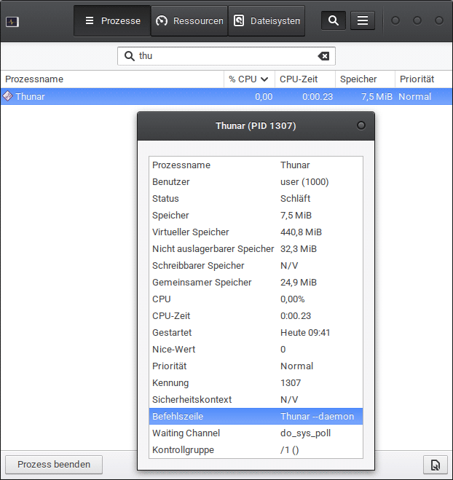This screenshot has height=480, width=453.
Task: Select the Benutzer row showing user (1000)
Action: [x=256, y=182]
